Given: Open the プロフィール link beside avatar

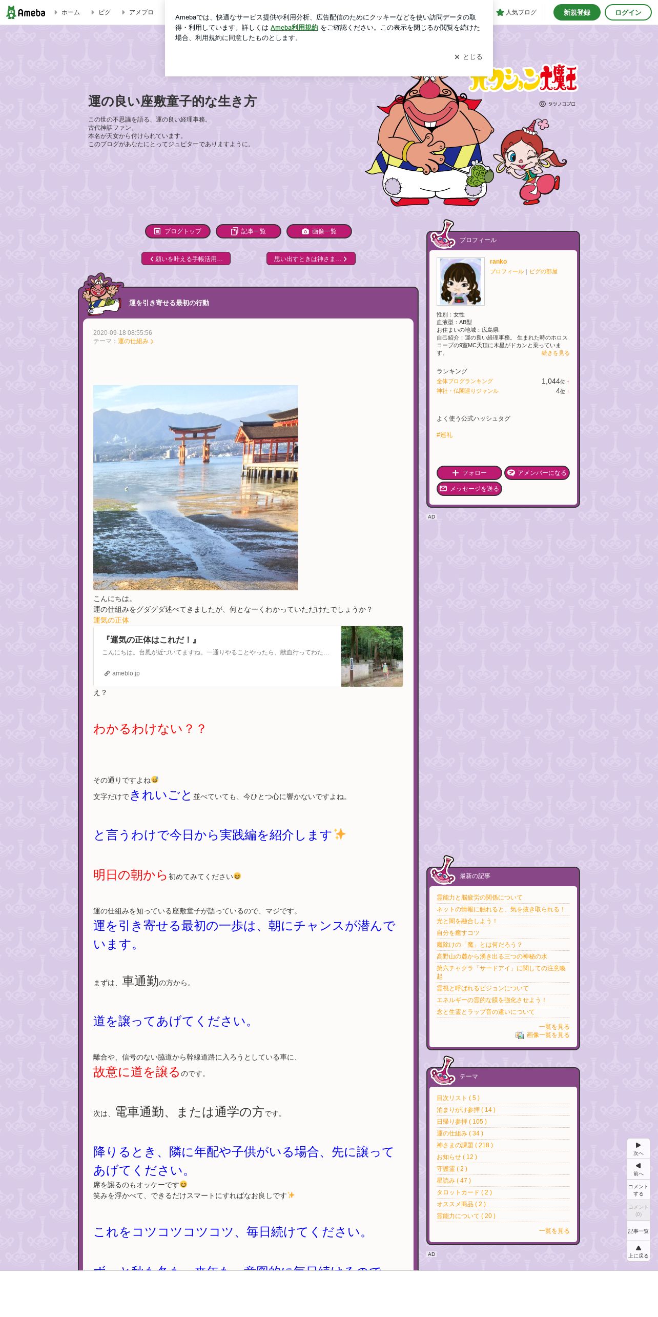Looking at the screenshot, I should coord(507,272).
